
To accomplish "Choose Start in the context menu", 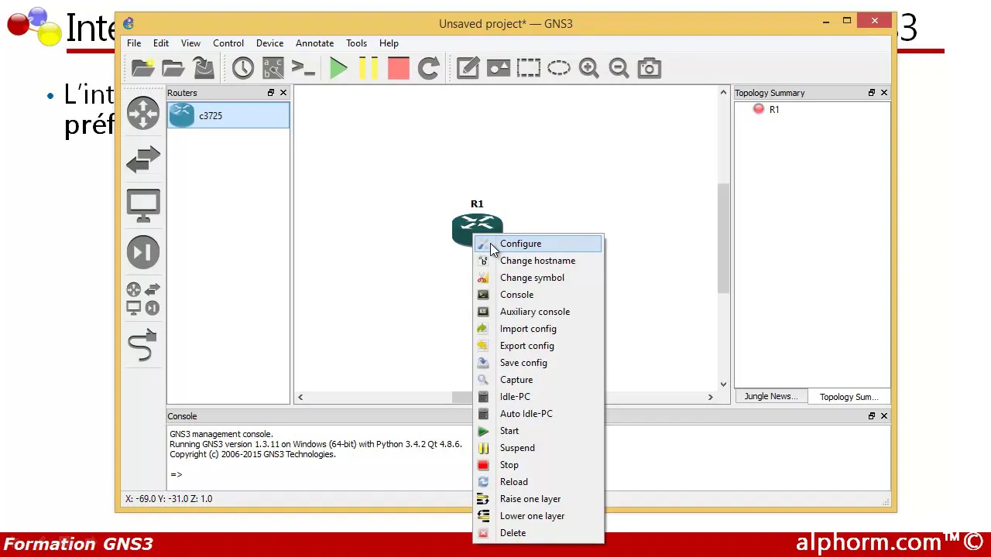I will tap(538, 431).
